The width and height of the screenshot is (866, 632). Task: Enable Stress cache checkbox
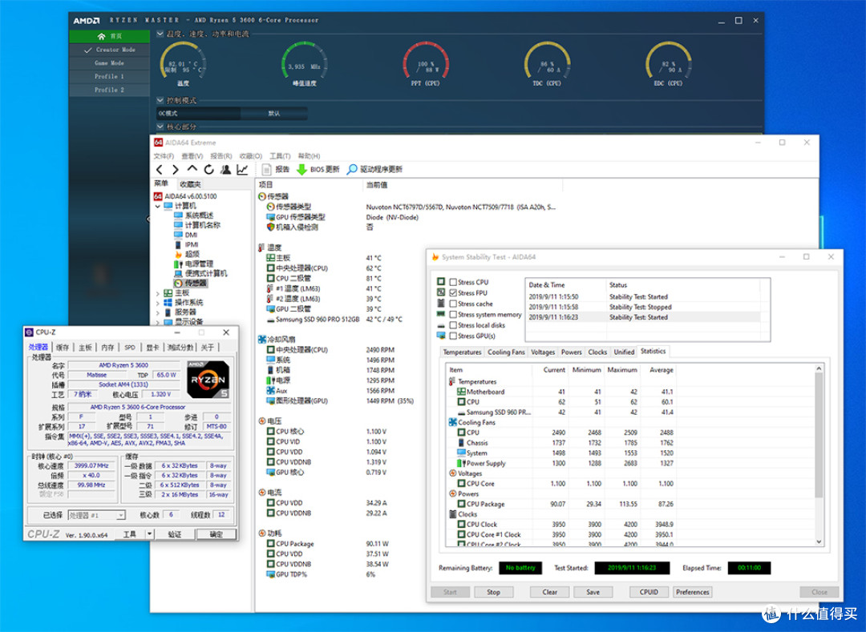pos(453,304)
